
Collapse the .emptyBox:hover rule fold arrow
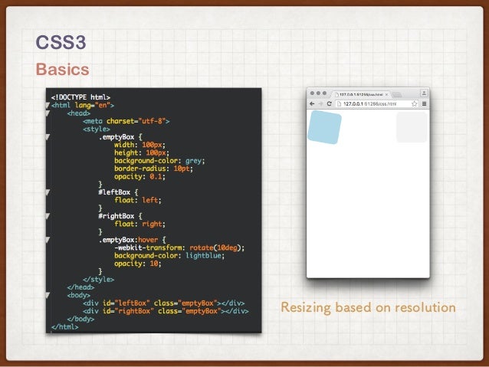pos(48,240)
